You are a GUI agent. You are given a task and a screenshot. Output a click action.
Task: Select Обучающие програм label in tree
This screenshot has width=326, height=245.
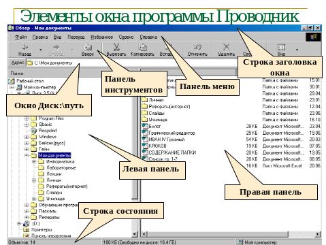(x=58, y=205)
